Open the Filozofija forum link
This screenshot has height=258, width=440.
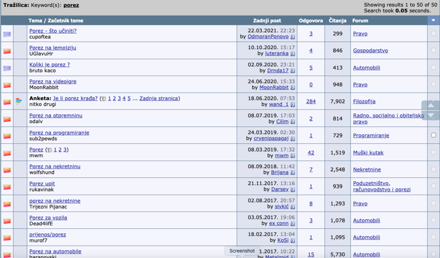364,101
